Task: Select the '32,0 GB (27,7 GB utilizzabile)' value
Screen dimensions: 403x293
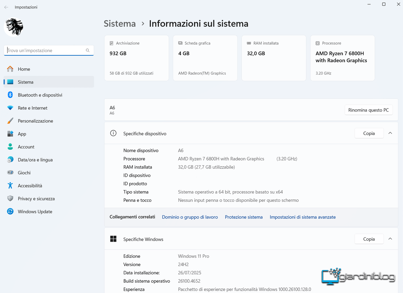Action: (206, 167)
